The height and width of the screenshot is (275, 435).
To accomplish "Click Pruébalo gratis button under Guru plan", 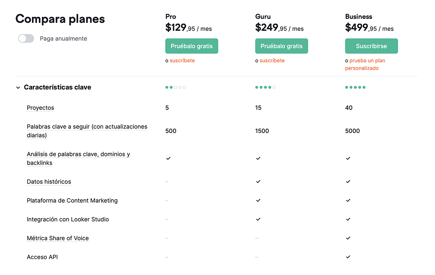I will click(x=281, y=46).
